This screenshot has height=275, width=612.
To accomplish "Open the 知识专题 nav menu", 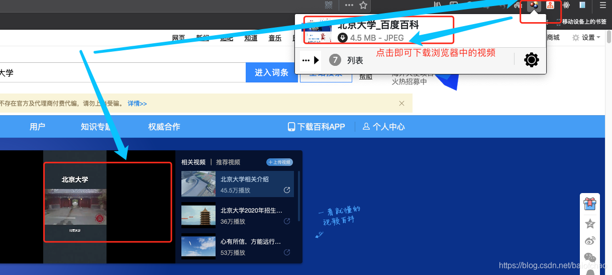I will click(x=96, y=127).
